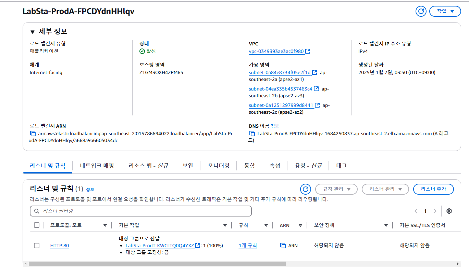The height and width of the screenshot is (279, 469).
Task: Open subnet-0a1251297999d8441 link
Action: click(x=281, y=105)
